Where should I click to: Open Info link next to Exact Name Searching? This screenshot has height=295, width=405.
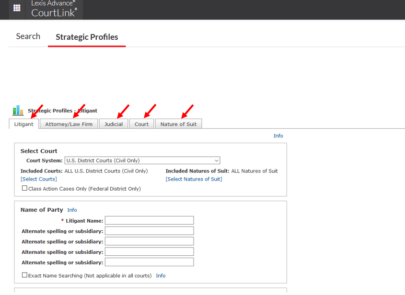161,276
